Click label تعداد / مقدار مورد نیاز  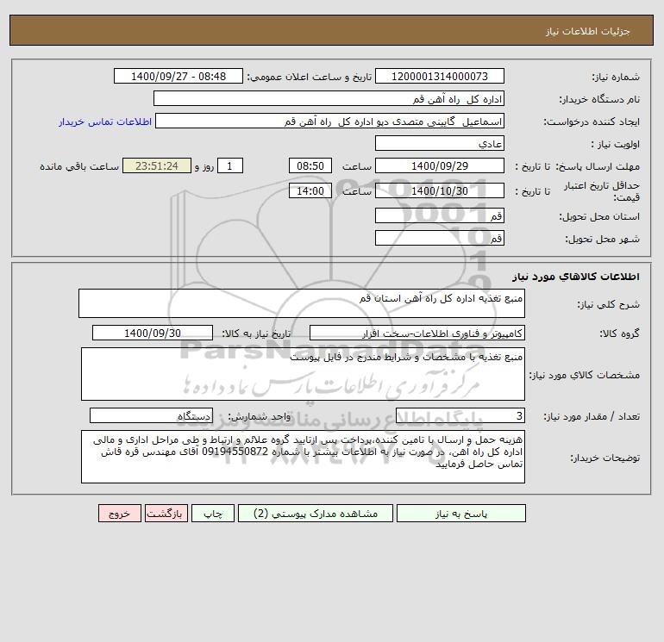pyautogui.click(x=592, y=416)
